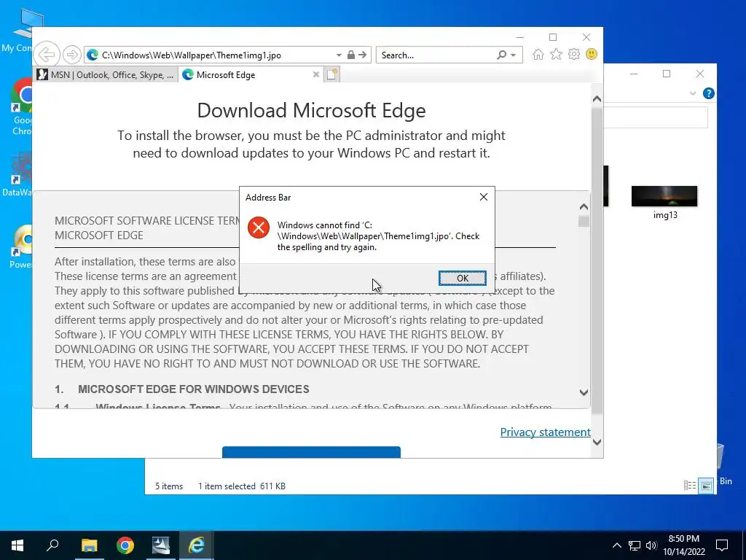
Task: Click the 'Download Microsoft Edge' heading
Action: click(311, 111)
